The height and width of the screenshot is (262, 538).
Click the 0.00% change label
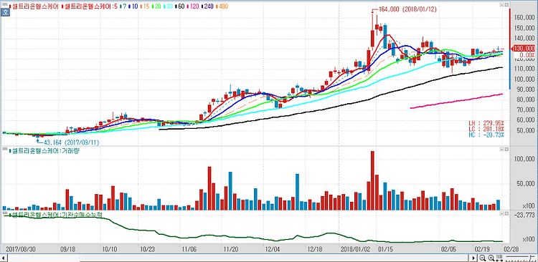point(527,55)
